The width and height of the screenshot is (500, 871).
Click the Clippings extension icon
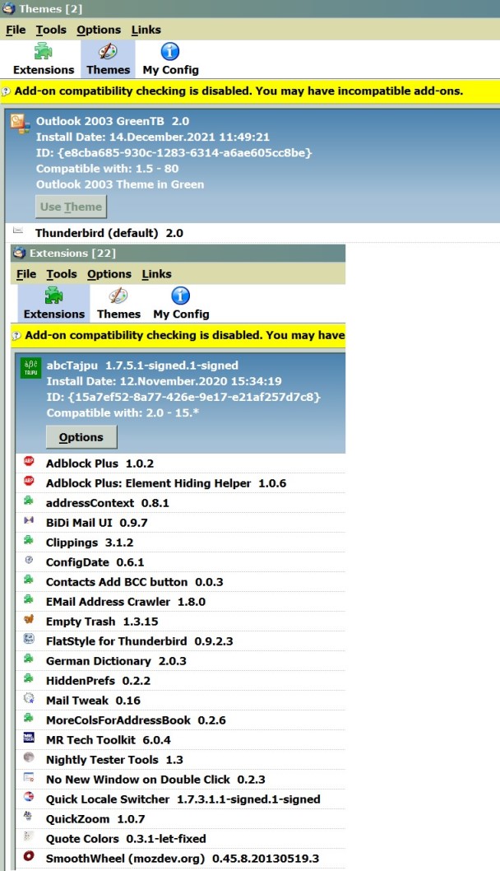[29, 540]
